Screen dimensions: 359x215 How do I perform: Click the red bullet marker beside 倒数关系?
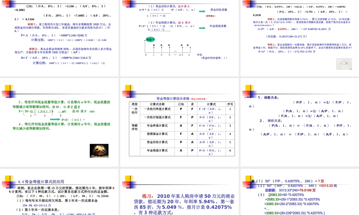tap(246, 97)
